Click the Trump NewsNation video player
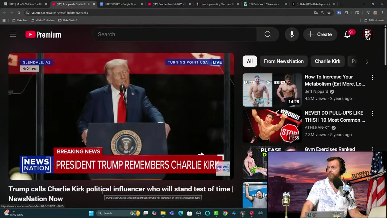This screenshot has height=218, width=387. [121, 116]
